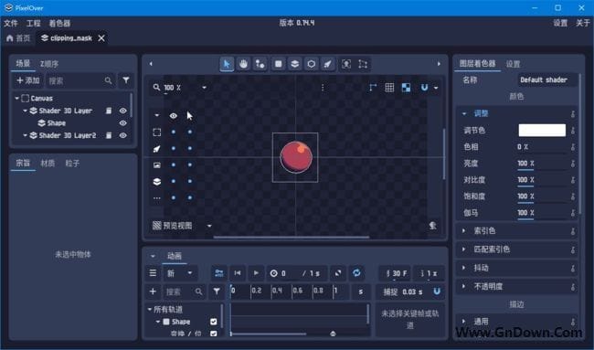594x350 pixels.
Task: Toggle the animation tracks settings icon
Action: pyautogui.click(x=219, y=273)
